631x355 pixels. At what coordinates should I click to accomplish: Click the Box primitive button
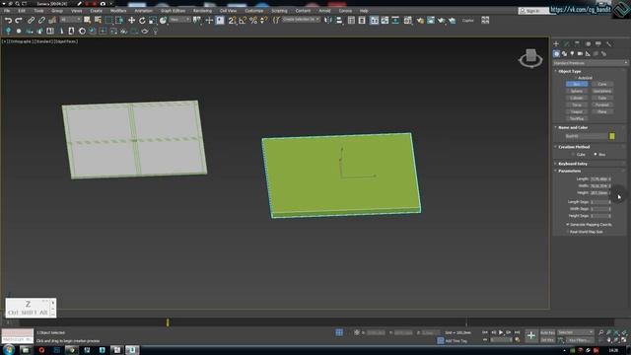(x=577, y=84)
